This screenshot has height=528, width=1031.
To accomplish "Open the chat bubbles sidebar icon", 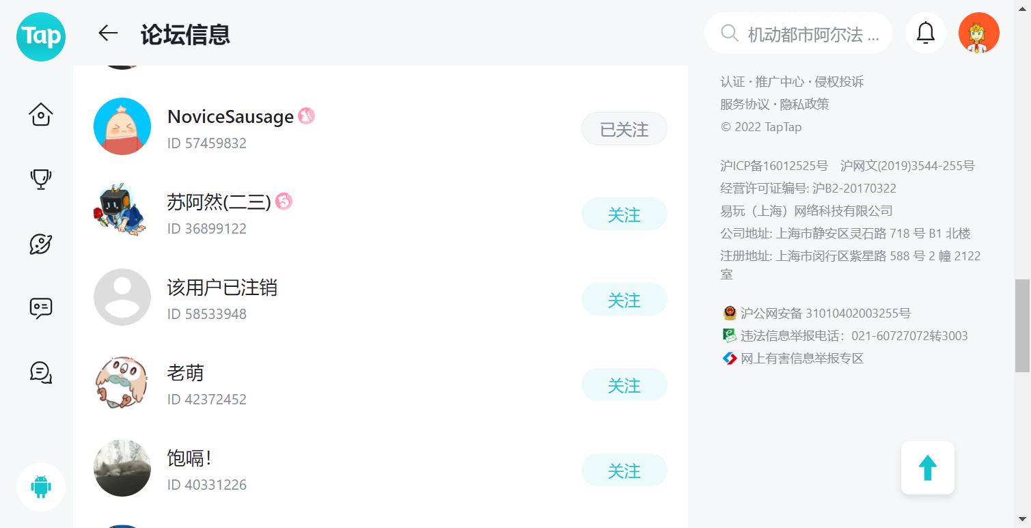I will [41, 373].
